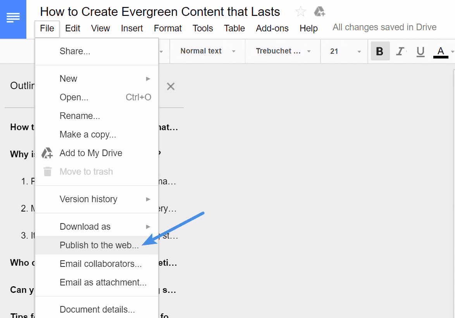This screenshot has height=318, width=455.
Task: Enable underline formatting
Action: click(420, 51)
